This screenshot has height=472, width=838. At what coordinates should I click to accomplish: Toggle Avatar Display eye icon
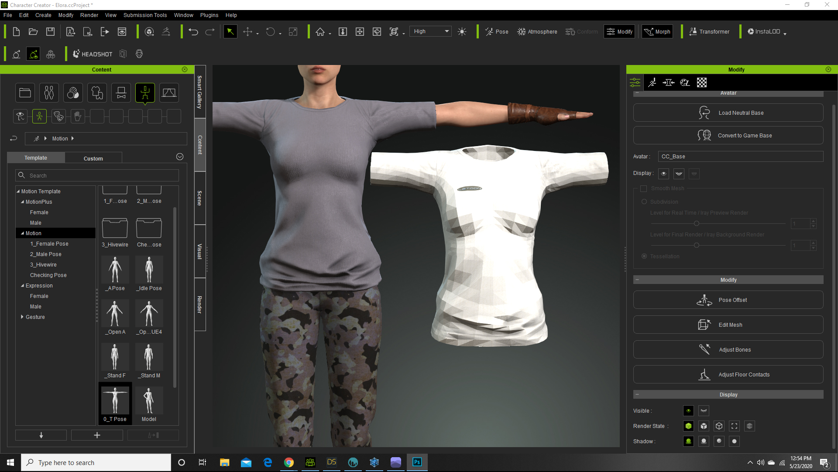click(663, 174)
